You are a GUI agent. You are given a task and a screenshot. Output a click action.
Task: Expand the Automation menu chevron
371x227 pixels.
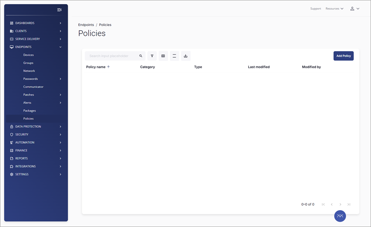(x=60, y=143)
